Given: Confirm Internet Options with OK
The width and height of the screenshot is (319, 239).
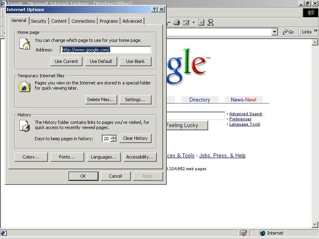Looking at the screenshot, I should [x=83, y=176].
